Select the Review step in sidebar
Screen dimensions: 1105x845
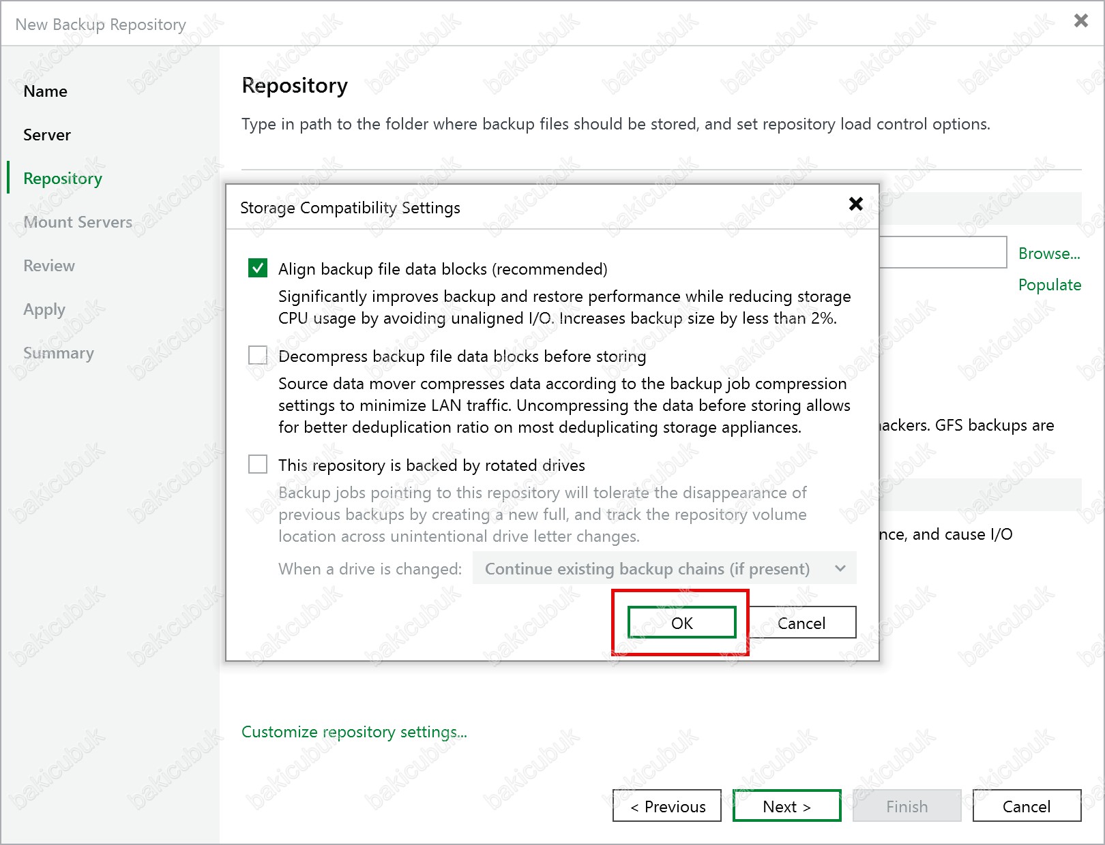point(49,266)
